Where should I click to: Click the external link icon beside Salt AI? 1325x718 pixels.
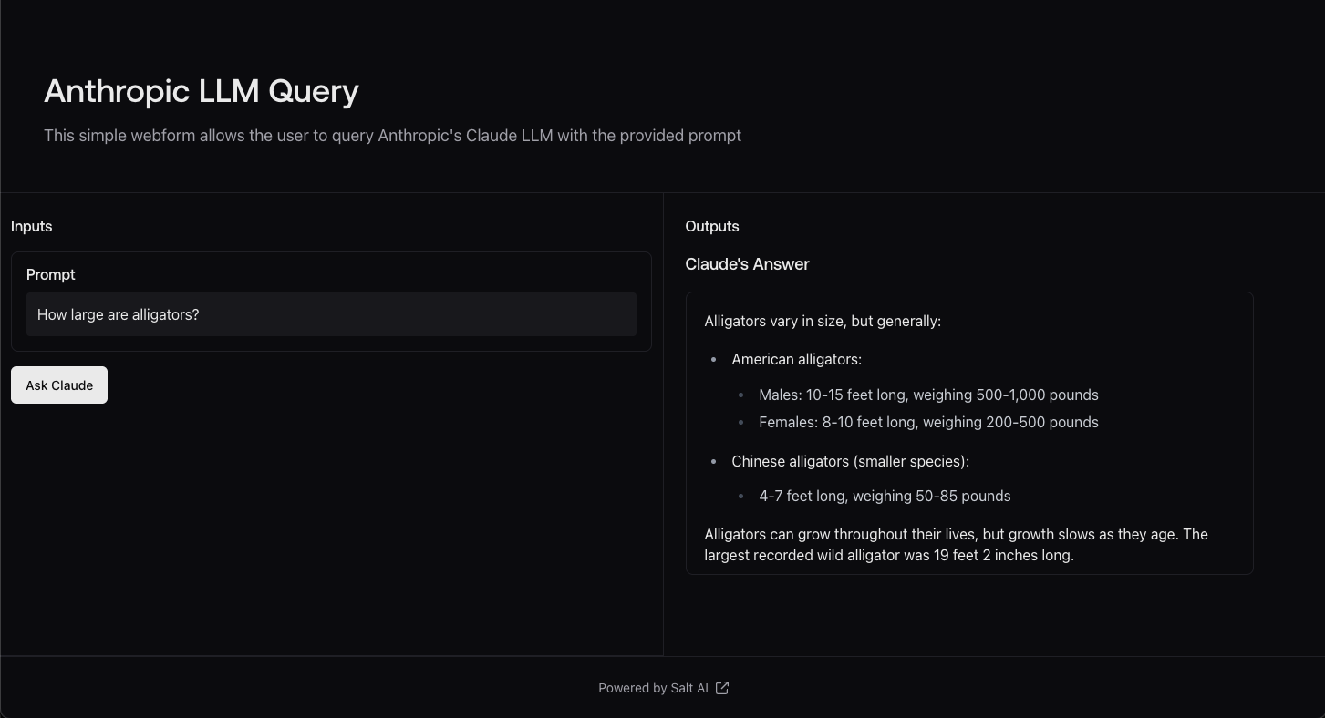pos(721,688)
